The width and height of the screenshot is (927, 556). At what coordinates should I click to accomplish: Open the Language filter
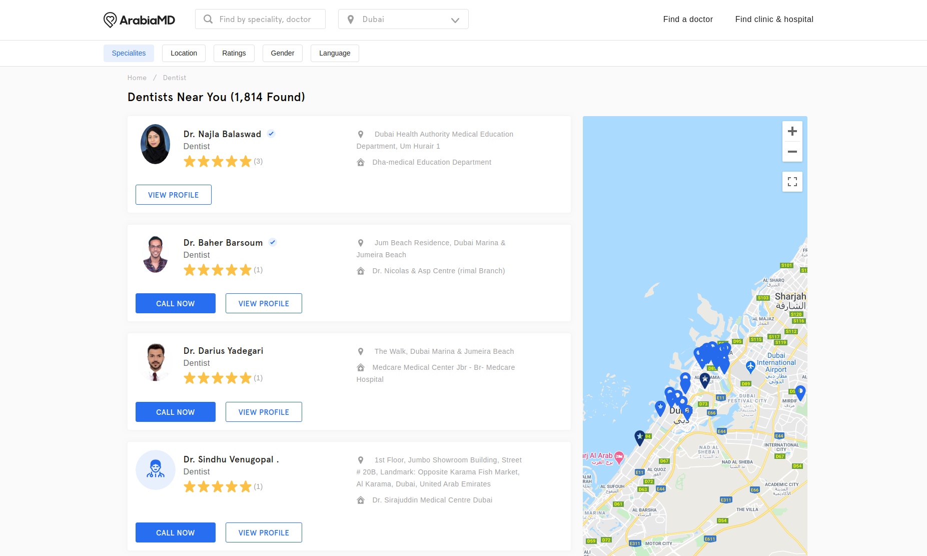click(x=334, y=53)
